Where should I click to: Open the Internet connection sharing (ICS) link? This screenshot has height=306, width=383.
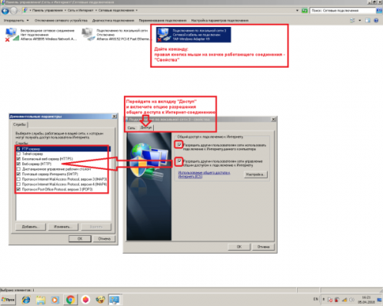pyautogui.click(x=204, y=175)
